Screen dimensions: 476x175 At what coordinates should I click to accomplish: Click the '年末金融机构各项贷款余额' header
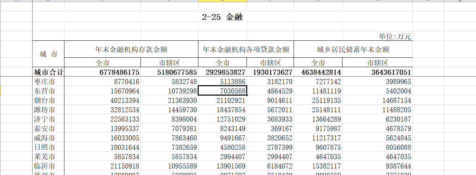tap(246, 49)
